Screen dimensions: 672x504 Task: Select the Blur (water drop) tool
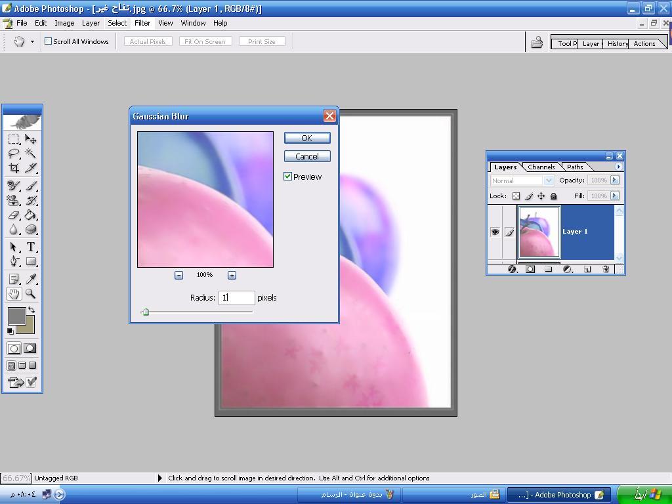[x=14, y=230]
